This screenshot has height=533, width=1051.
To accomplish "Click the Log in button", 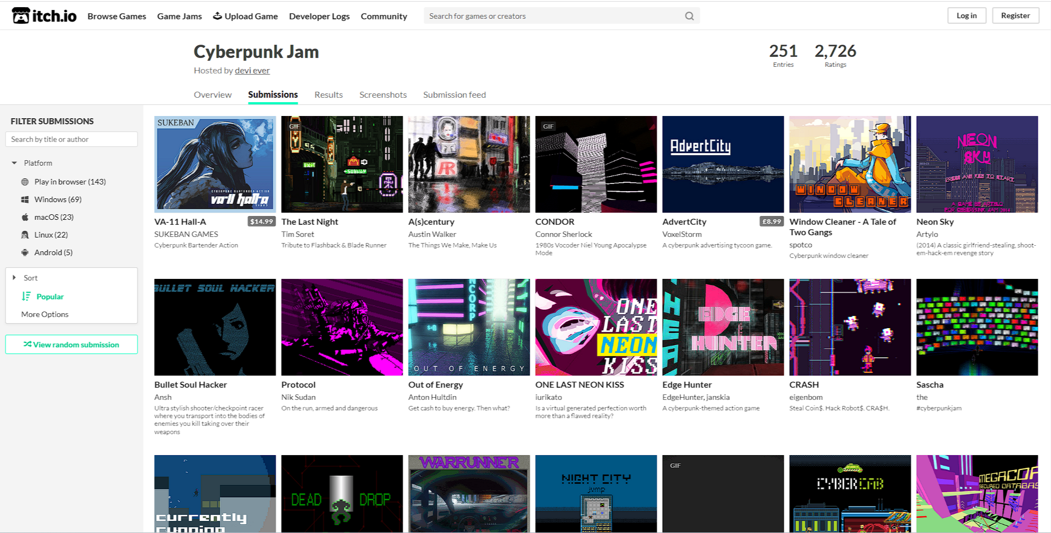I will coord(967,15).
